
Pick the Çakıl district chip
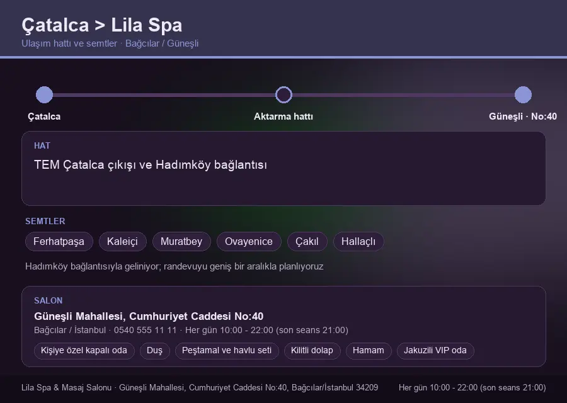[307, 241]
